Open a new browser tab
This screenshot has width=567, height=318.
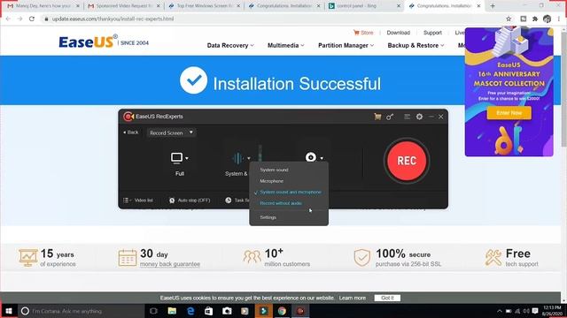pos(493,6)
